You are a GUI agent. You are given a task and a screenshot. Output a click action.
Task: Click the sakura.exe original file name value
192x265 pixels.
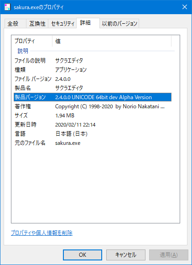67,143
